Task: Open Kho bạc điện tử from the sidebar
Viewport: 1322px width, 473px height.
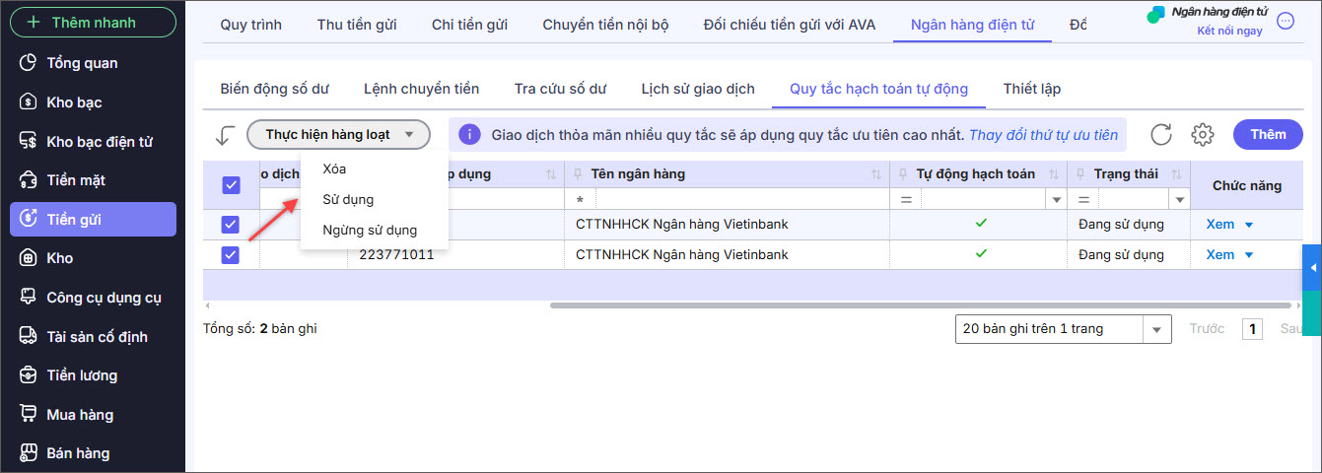Action: (x=30, y=142)
